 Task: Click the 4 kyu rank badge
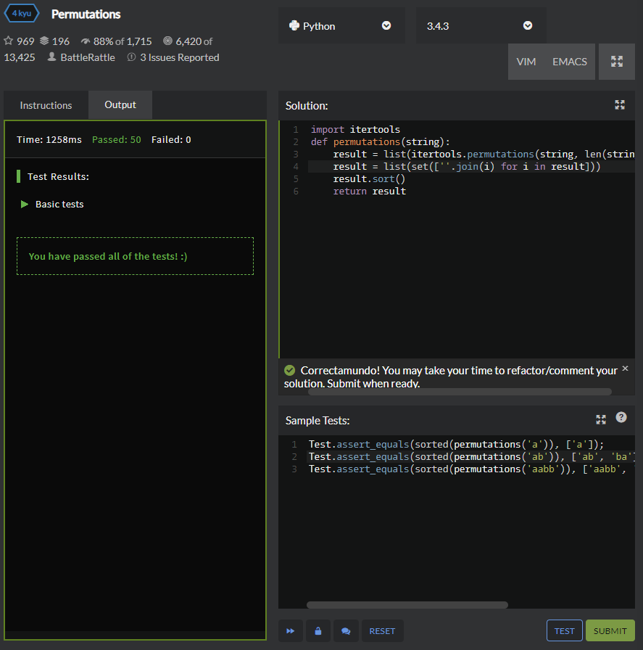tap(22, 13)
